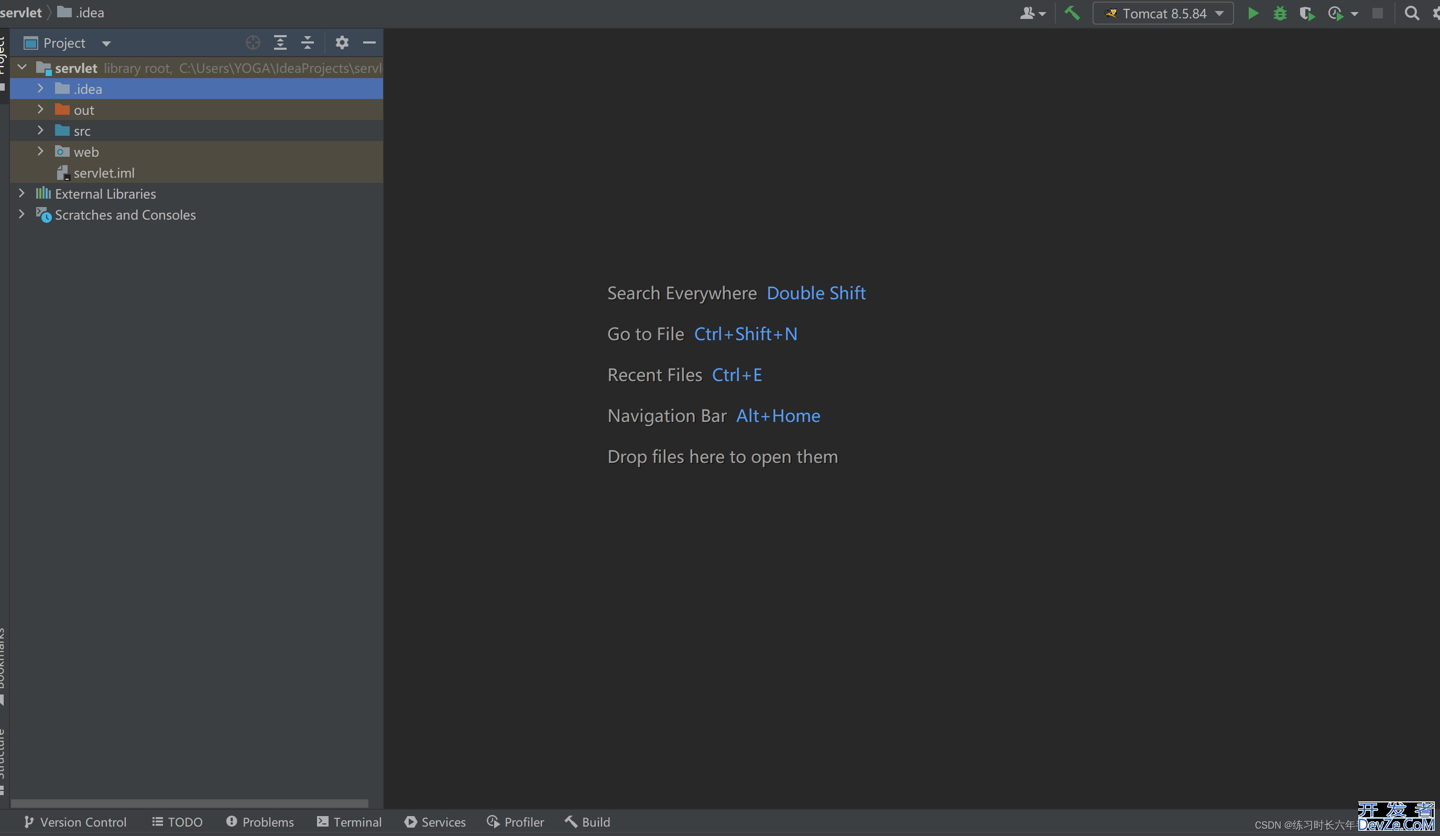Open Search Everywhere magnifier icon
The height and width of the screenshot is (836, 1440).
[1411, 13]
